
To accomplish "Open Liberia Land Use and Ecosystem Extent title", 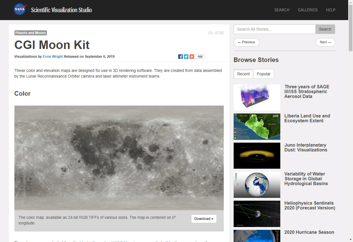I will 307,118.
